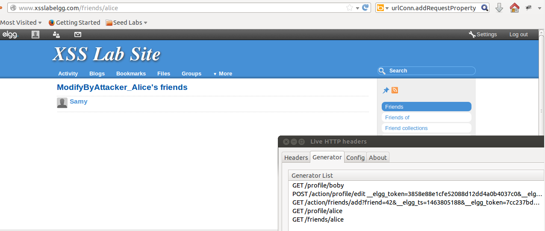
Task: Open the downloads arrow icon
Action: 499,8
